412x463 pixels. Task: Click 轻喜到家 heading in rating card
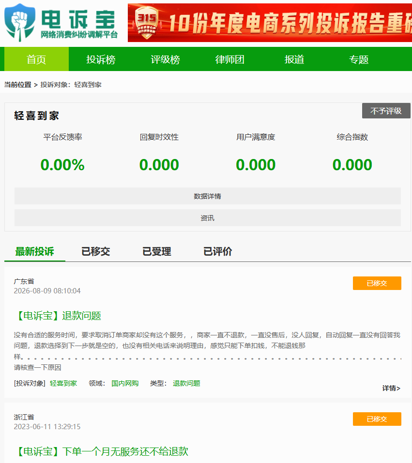[37, 116]
